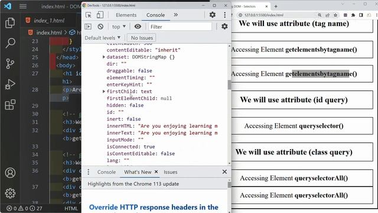This screenshot has height=213, width=378.
Task: Create a live expression with eye icon
Action: (x=138, y=27)
